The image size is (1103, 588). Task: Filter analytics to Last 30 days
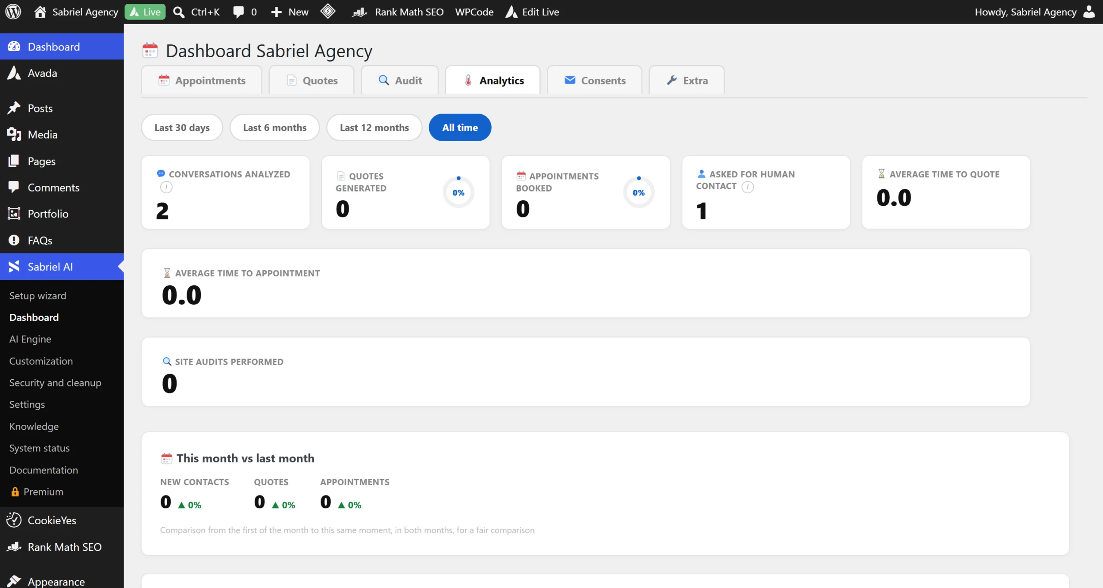pyautogui.click(x=182, y=127)
